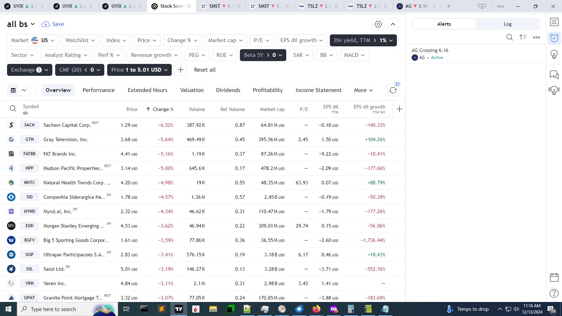Viewport: 562px width, 316px height.
Task: Click Reset all filters
Action: pyautogui.click(x=205, y=70)
